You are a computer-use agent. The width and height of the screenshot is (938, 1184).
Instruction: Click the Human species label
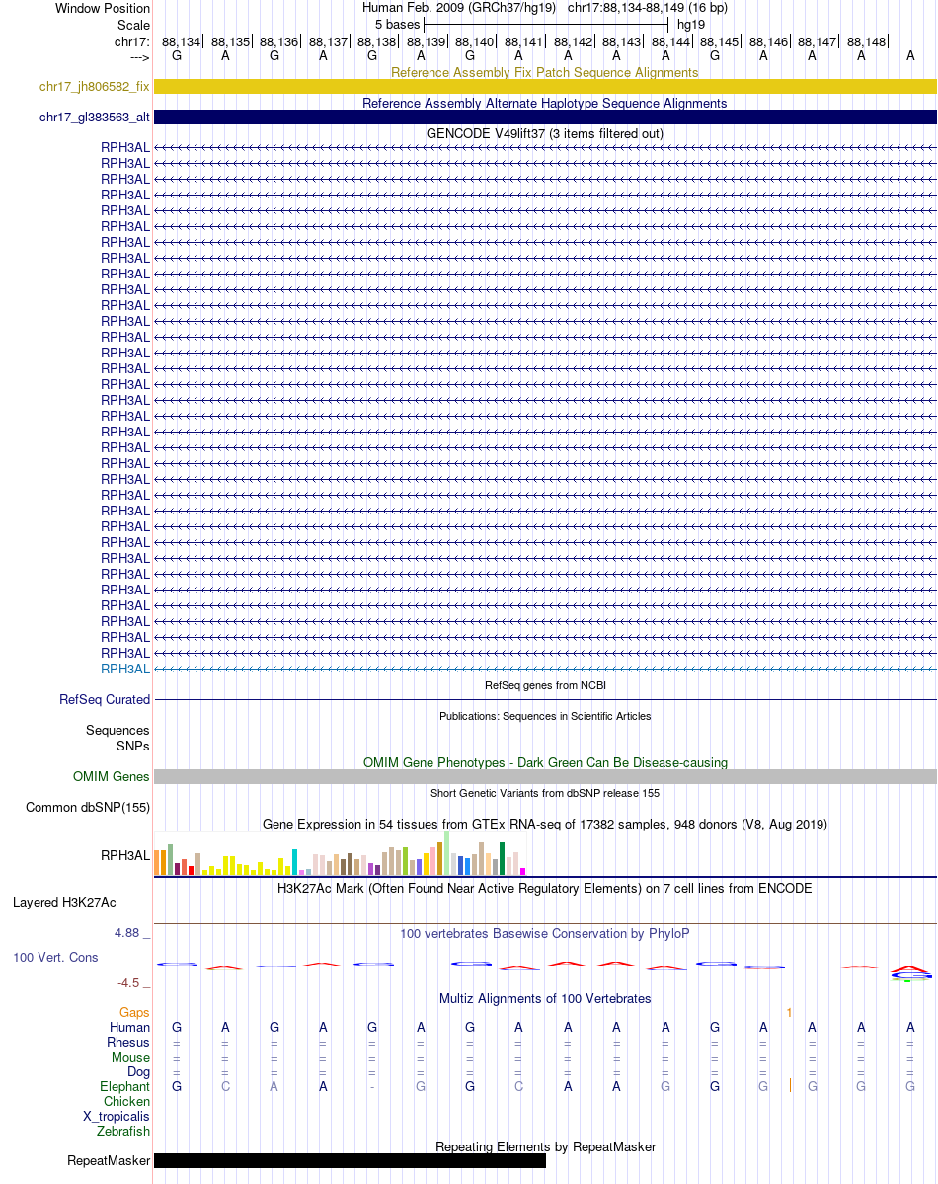130,1028
